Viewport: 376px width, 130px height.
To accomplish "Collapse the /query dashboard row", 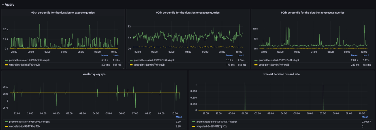I will tap(8, 4).
